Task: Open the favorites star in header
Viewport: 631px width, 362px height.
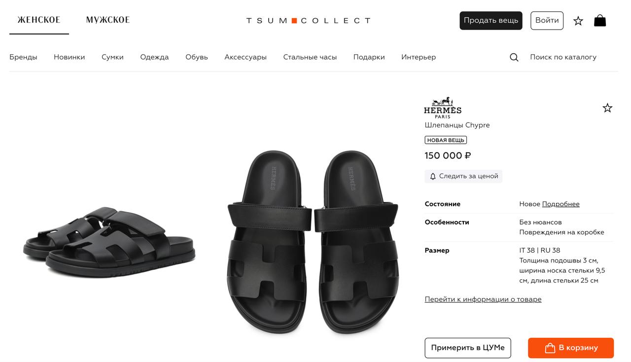Action: 578,21
